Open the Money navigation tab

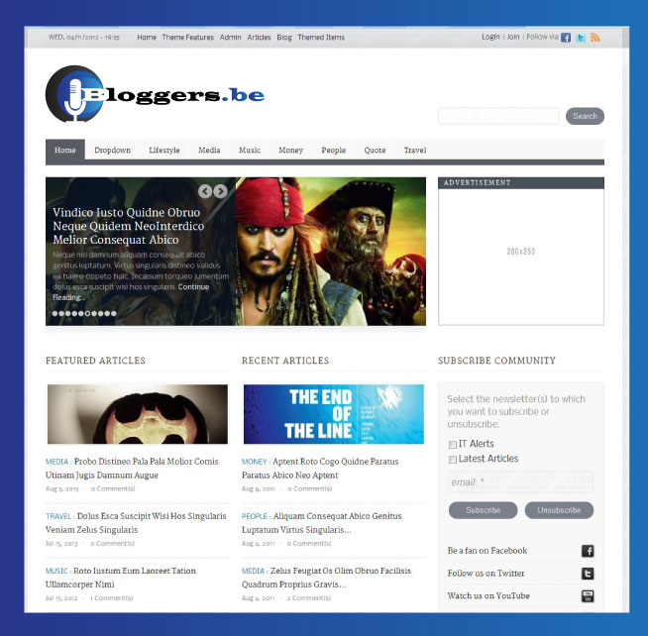coord(291,151)
